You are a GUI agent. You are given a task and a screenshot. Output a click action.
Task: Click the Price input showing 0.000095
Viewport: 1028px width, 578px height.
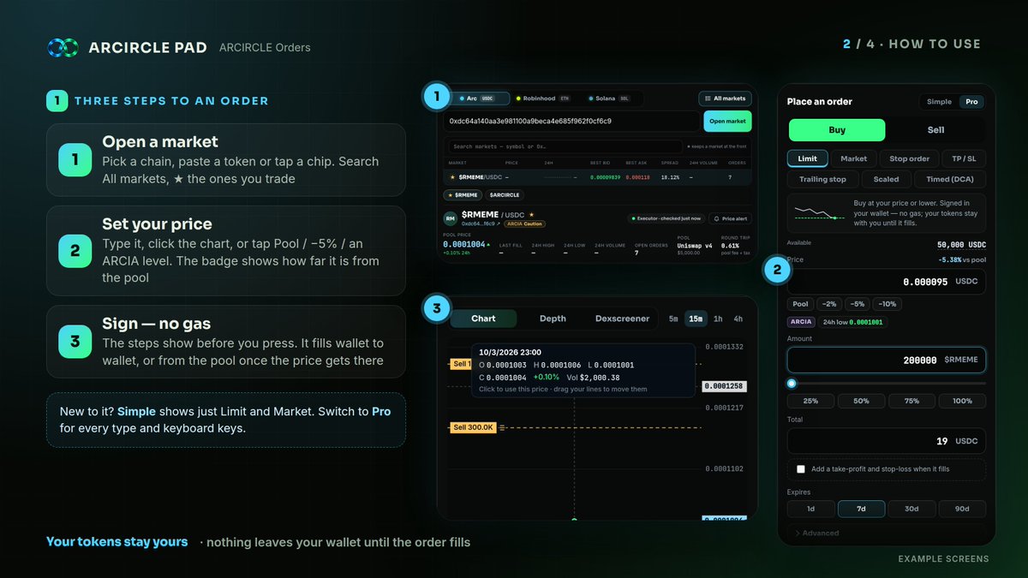click(887, 281)
